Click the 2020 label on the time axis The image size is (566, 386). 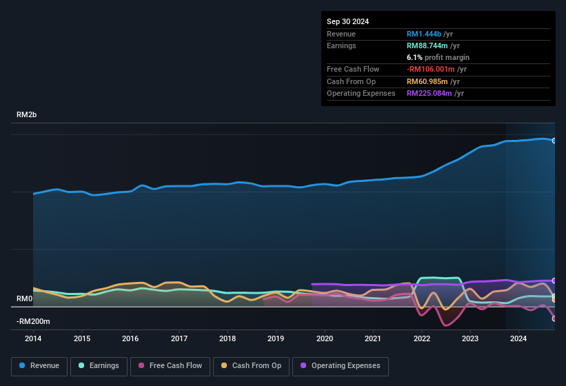pos(325,338)
